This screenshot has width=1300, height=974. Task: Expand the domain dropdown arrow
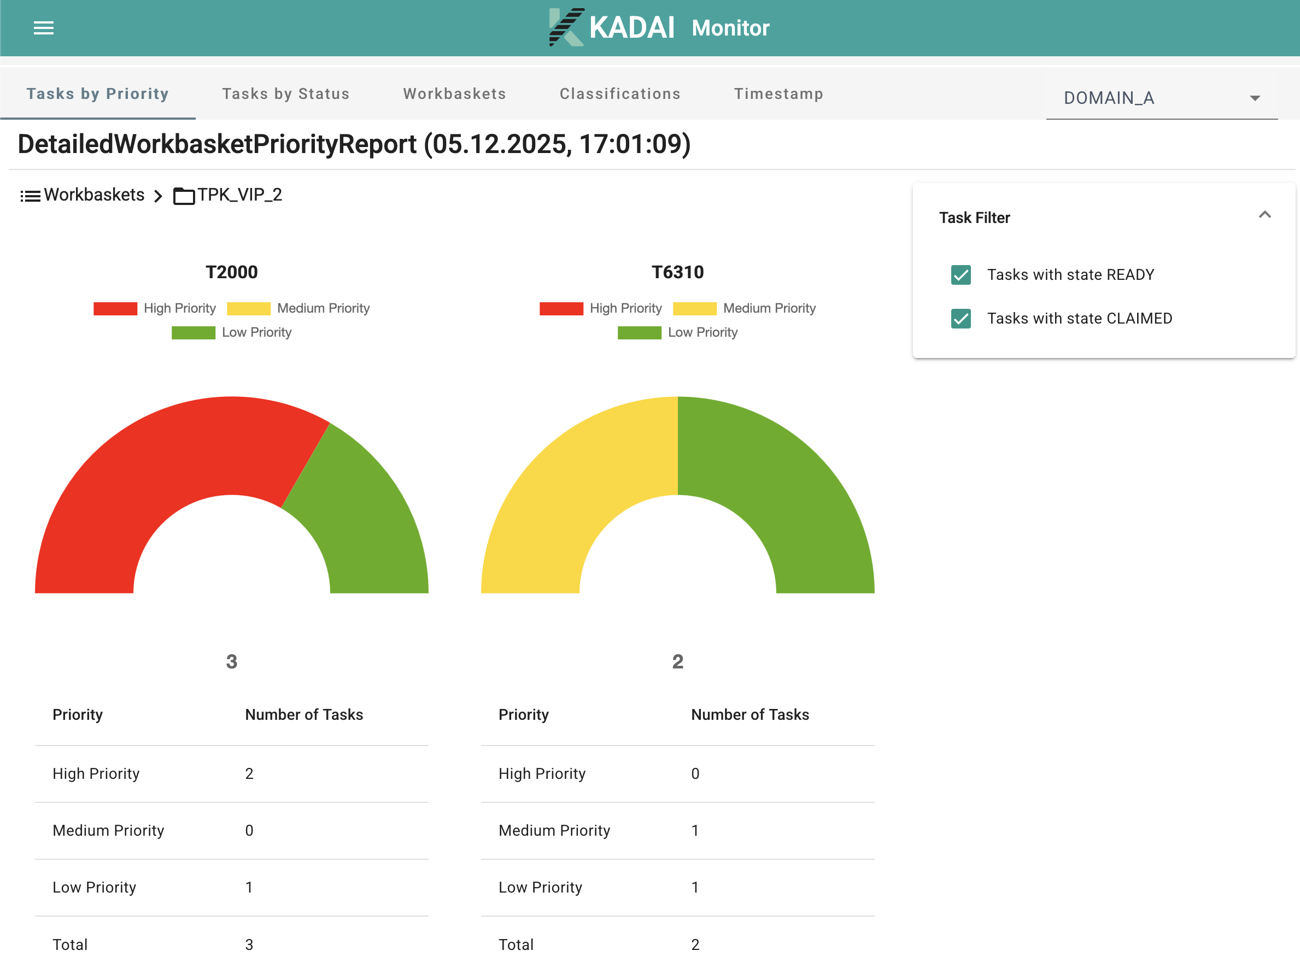tap(1255, 98)
